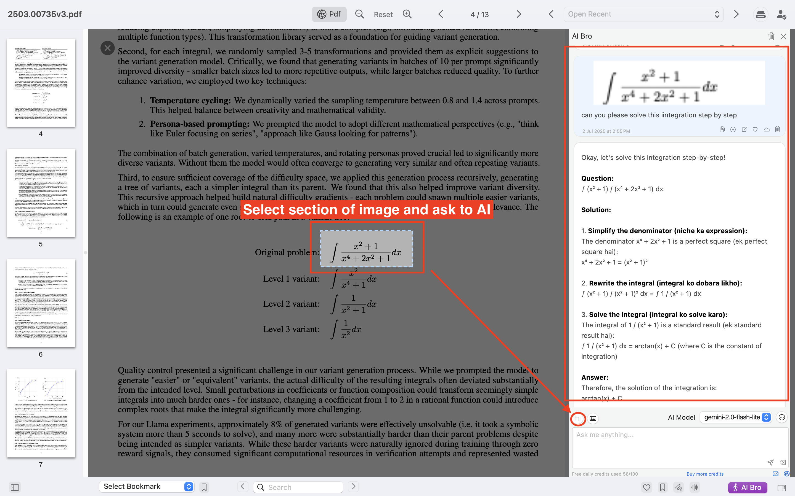795x496 pixels.
Task: Select page 5 thumbnail
Action: click(x=41, y=193)
